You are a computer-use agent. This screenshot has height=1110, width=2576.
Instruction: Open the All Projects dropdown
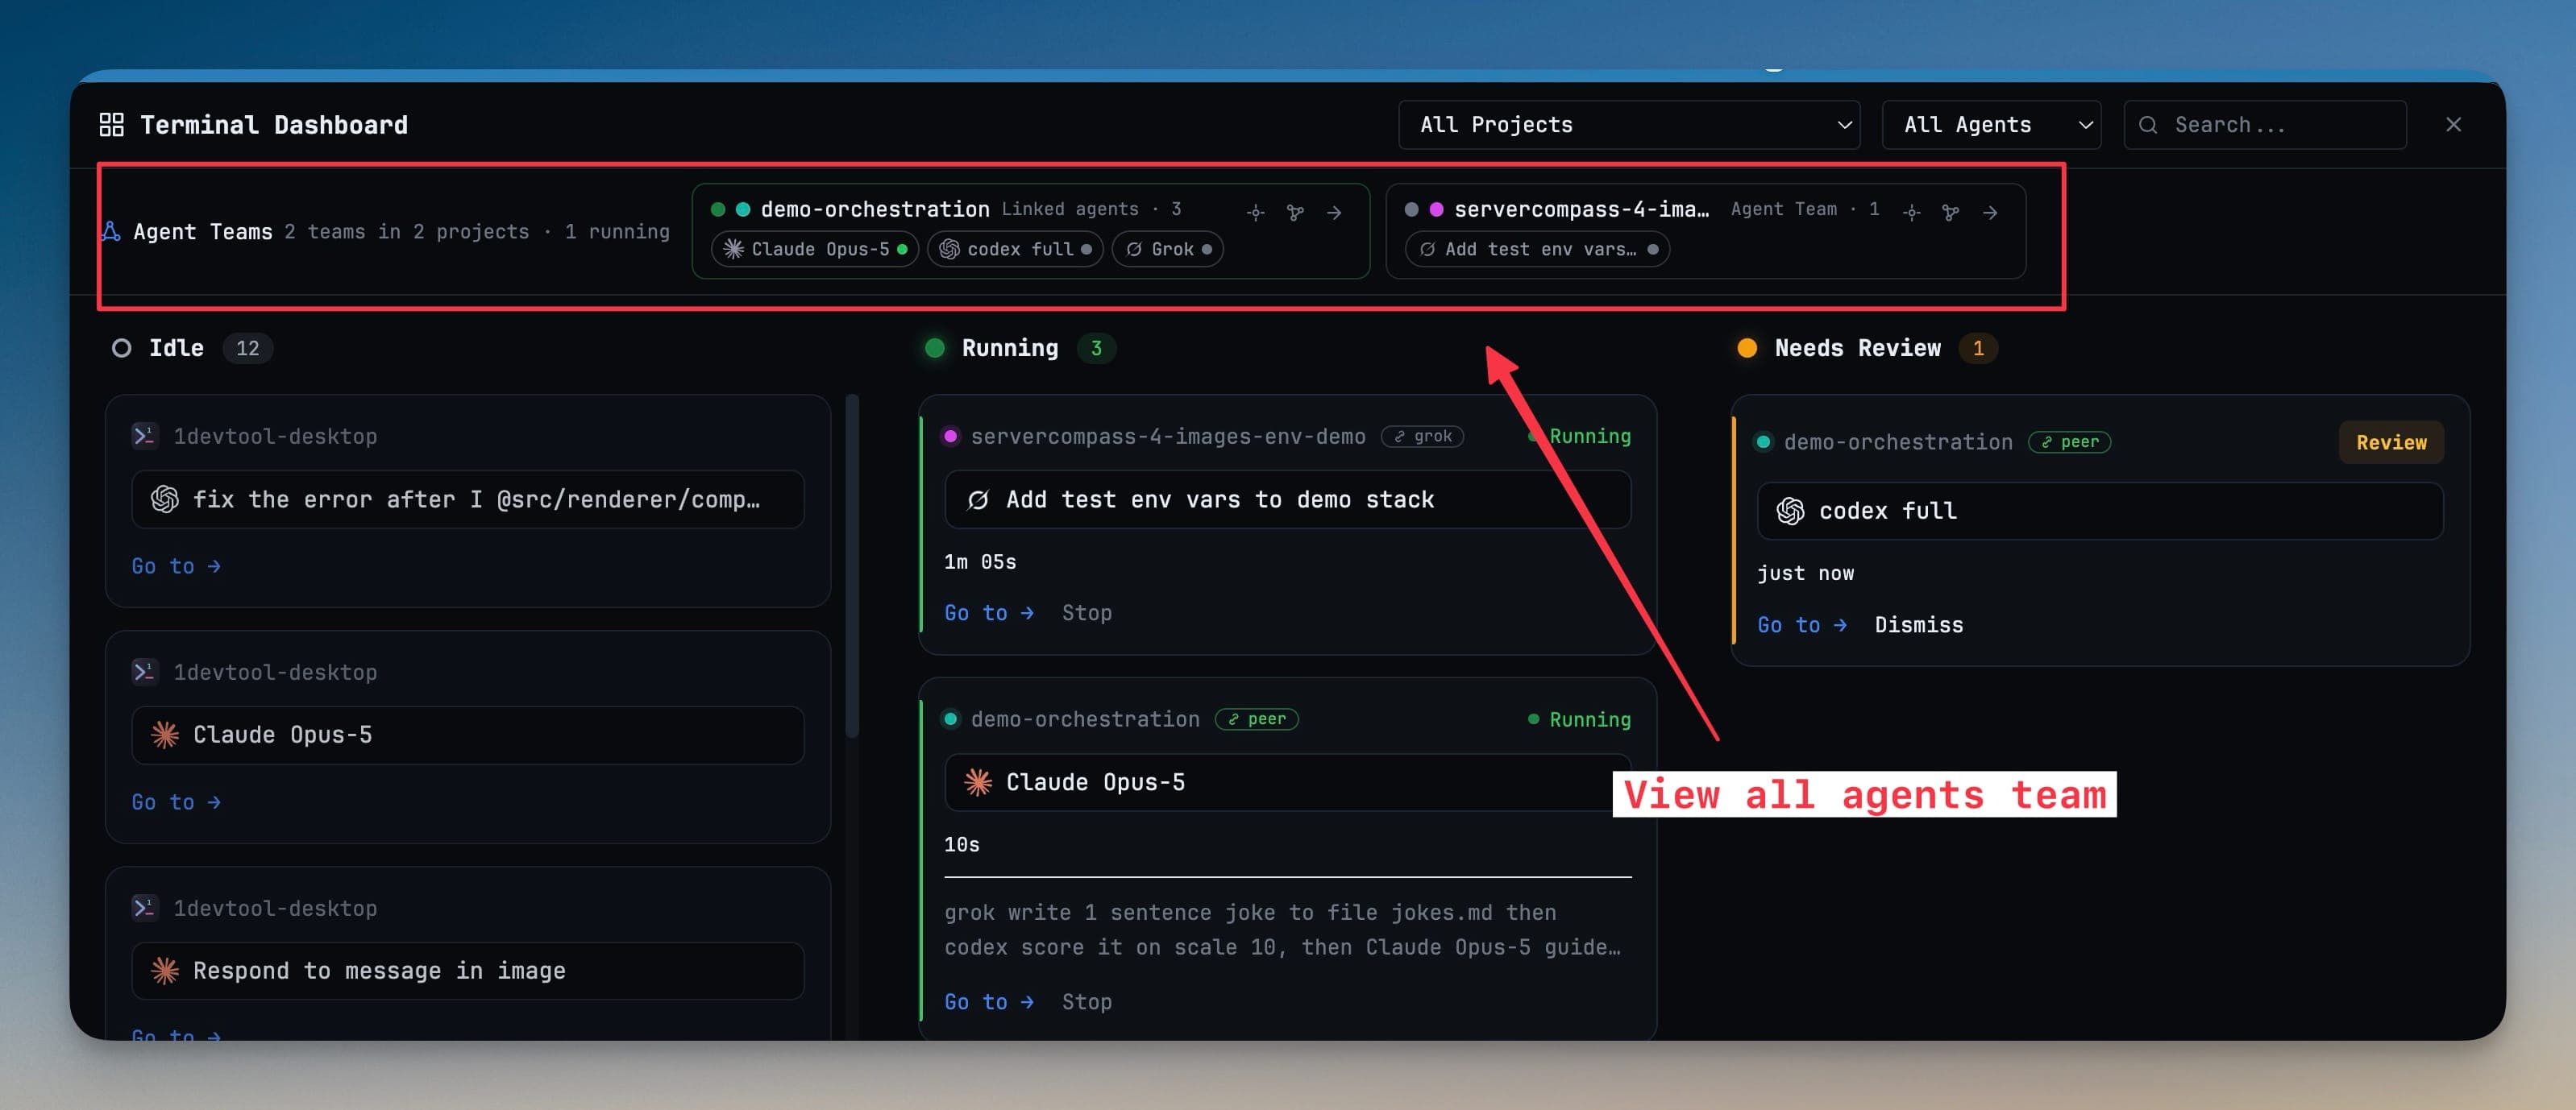[x=1629, y=125]
